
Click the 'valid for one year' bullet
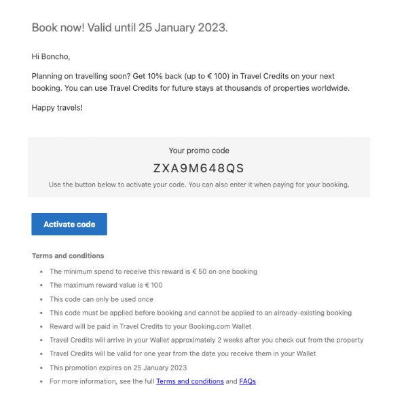[x=183, y=353]
